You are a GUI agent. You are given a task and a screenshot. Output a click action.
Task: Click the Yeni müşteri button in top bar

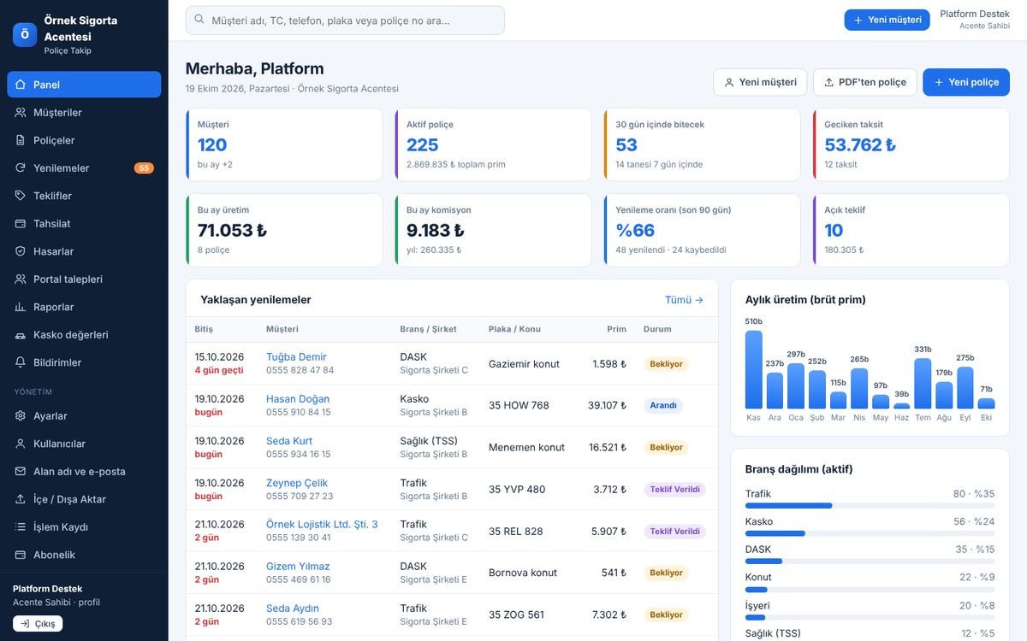pyautogui.click(x=887, y=20)
